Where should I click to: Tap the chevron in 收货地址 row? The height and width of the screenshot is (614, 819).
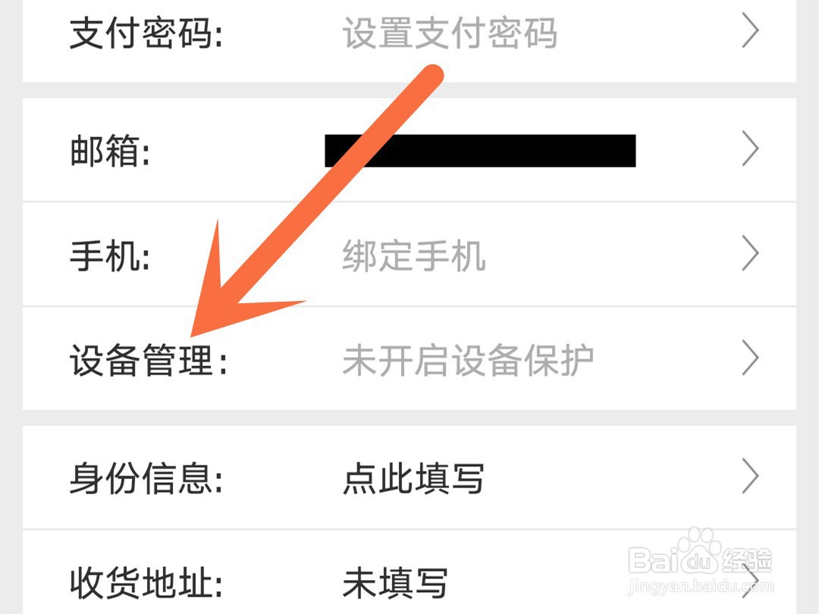click(751, 583)
